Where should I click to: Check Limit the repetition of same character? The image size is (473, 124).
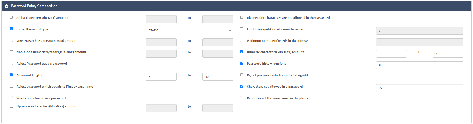pyautogui.click(x=242, y=29)
